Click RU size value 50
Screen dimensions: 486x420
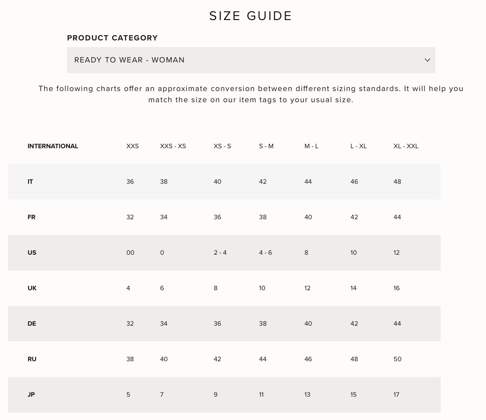397,359
